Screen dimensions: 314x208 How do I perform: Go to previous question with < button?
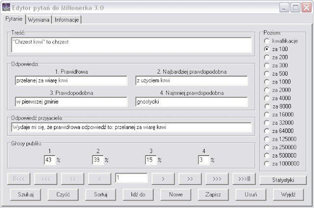coord(100,179)
